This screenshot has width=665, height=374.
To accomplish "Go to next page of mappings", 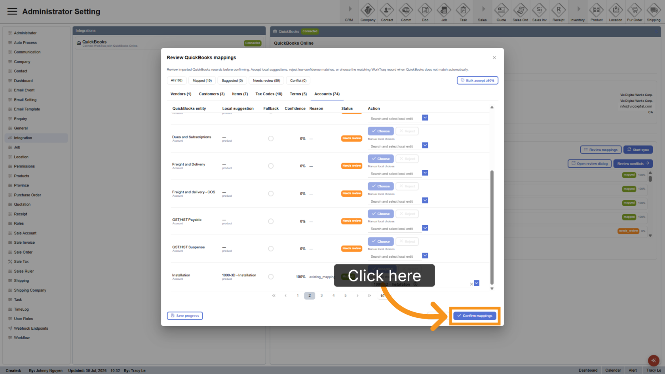I will coord(357,296).
